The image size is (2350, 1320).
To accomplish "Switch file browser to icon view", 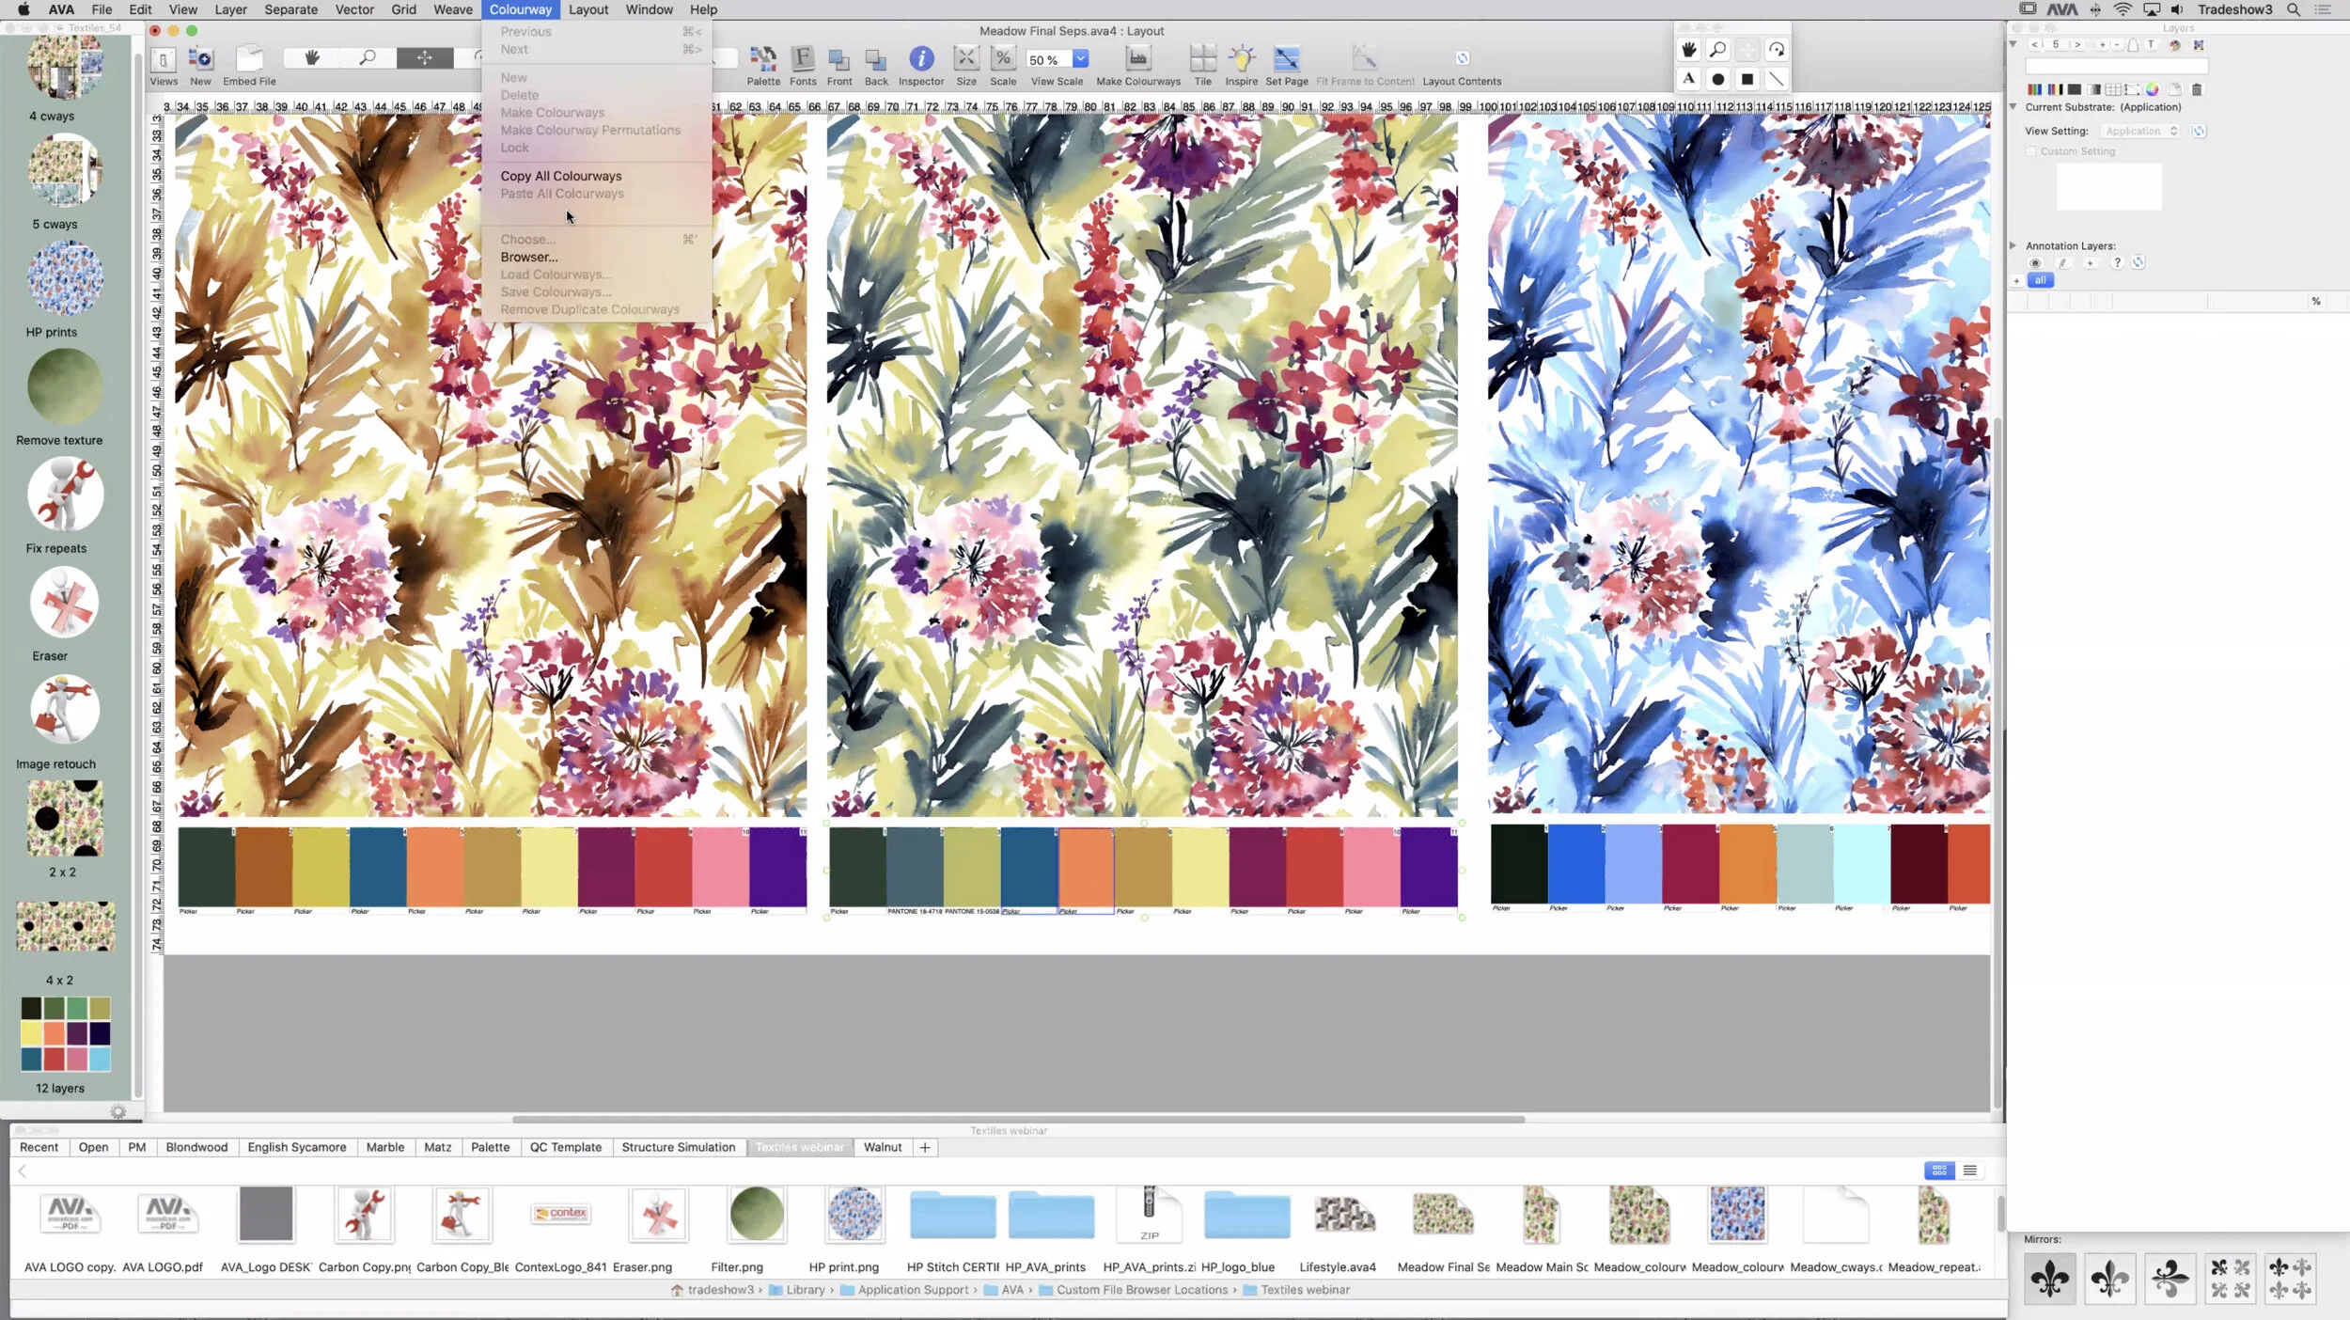I will point(1939,1171).
